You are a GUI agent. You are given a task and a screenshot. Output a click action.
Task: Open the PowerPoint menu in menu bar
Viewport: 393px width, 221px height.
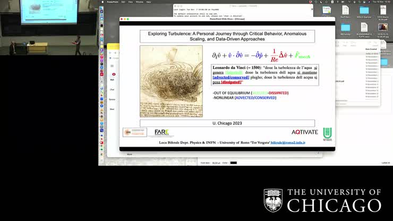pos(113,2)
